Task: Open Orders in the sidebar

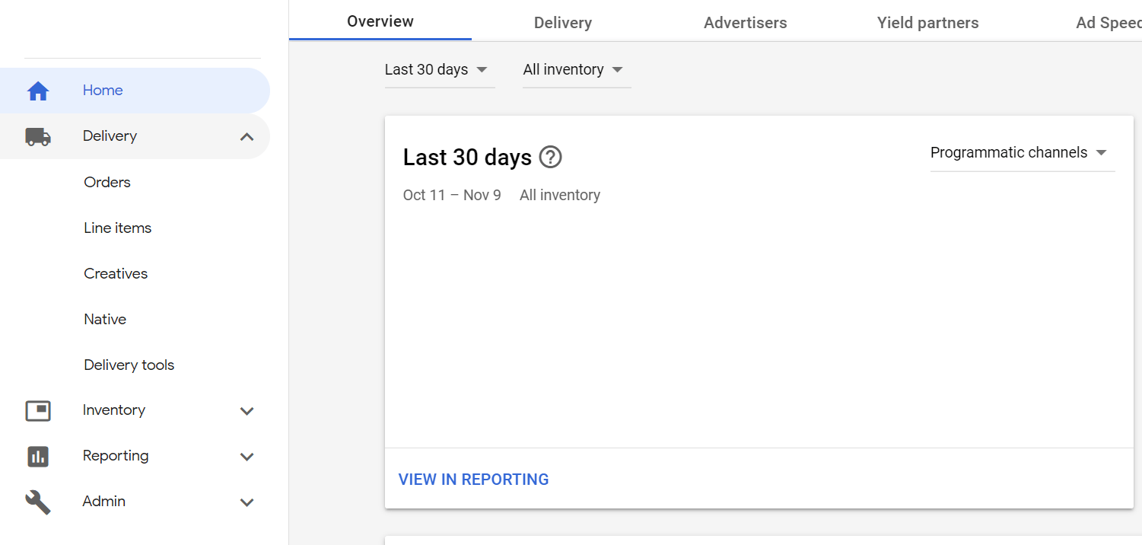Action: pos(107,183)
